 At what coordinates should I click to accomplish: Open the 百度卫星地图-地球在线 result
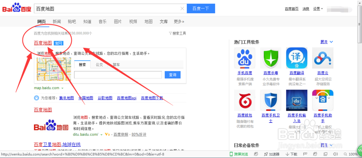pos(57,144)
